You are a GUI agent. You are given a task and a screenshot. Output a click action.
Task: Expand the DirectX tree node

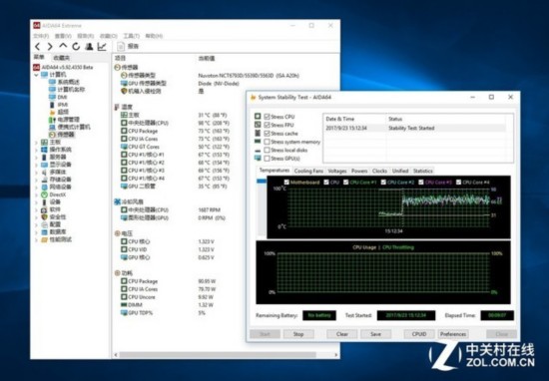click(36, 194)
